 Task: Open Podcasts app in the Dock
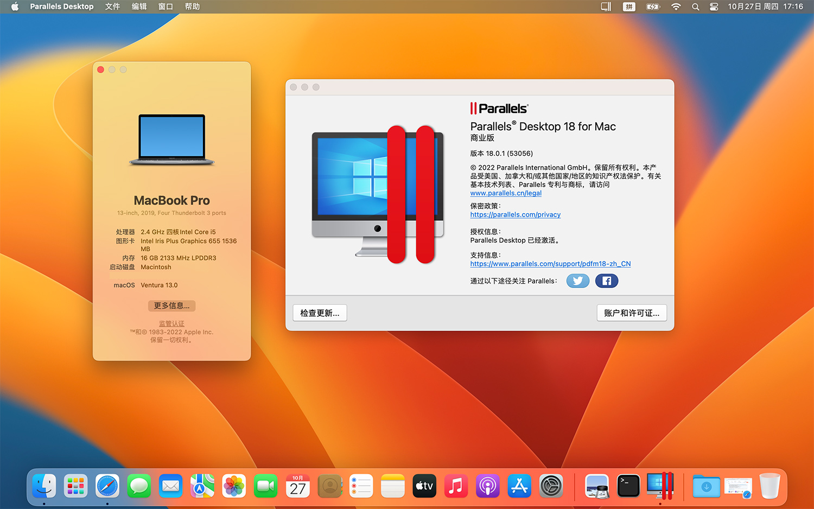[x=488, y=486]
